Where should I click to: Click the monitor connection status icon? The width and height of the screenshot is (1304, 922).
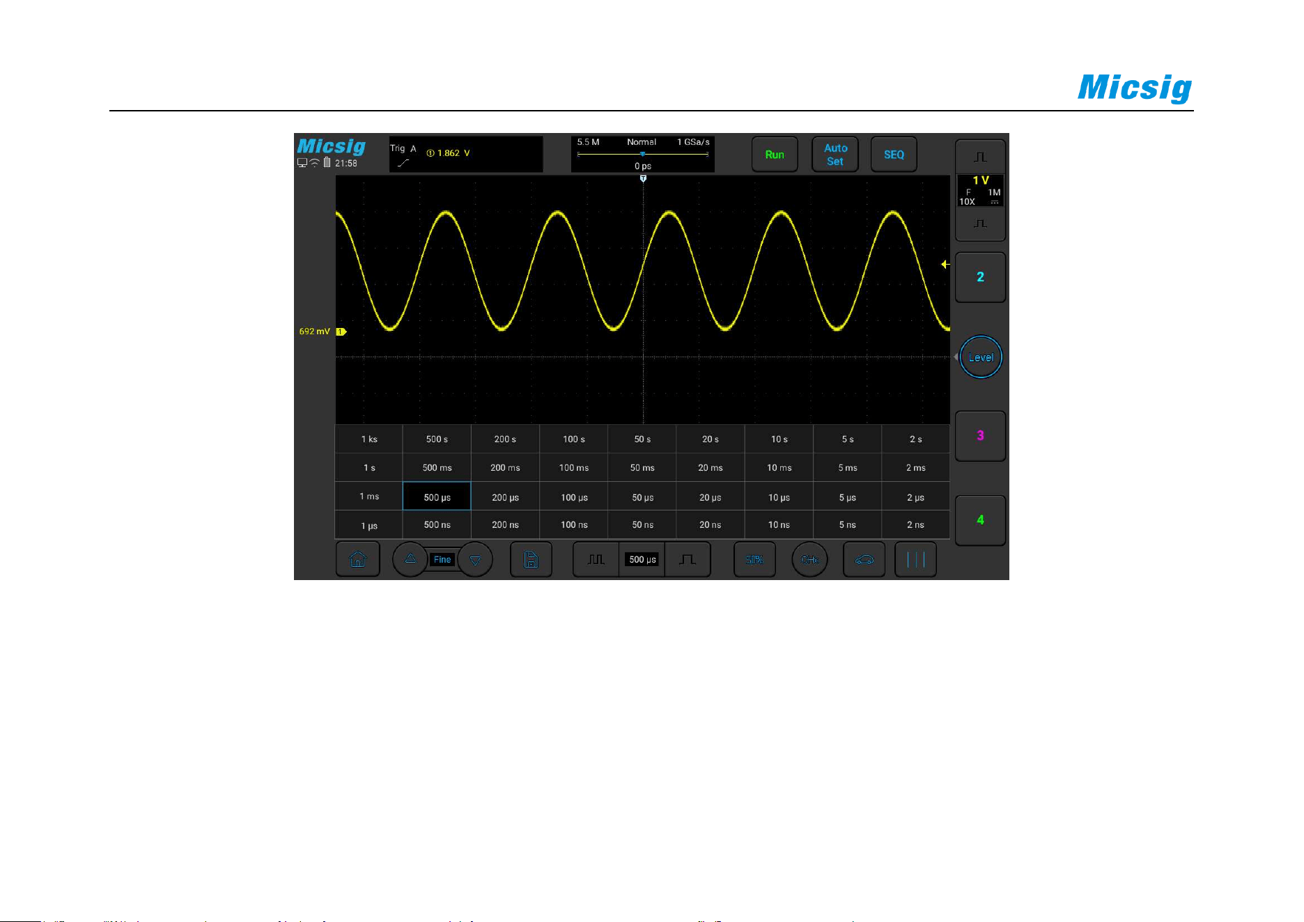[x=302, y=163]
